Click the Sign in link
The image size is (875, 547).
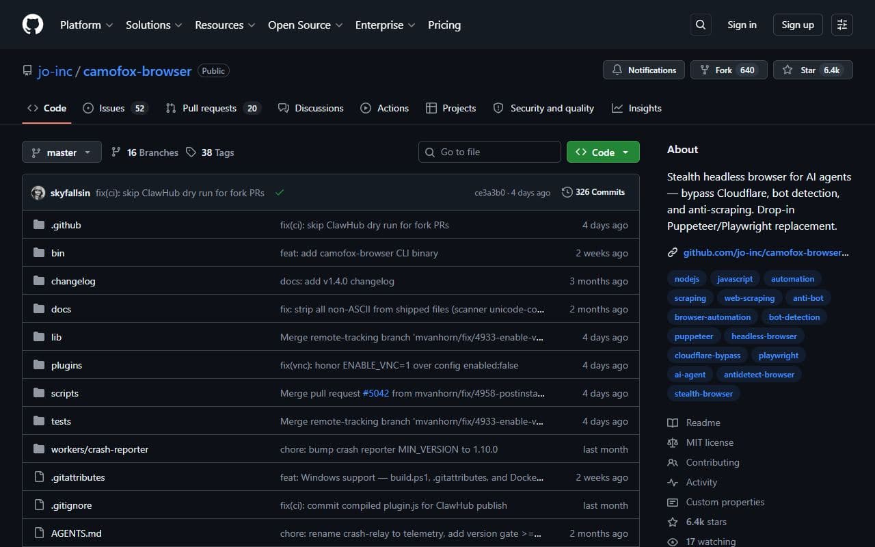(742, 25)
